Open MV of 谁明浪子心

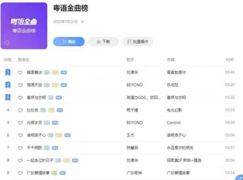pyautogui.click(x=68, y=135)
